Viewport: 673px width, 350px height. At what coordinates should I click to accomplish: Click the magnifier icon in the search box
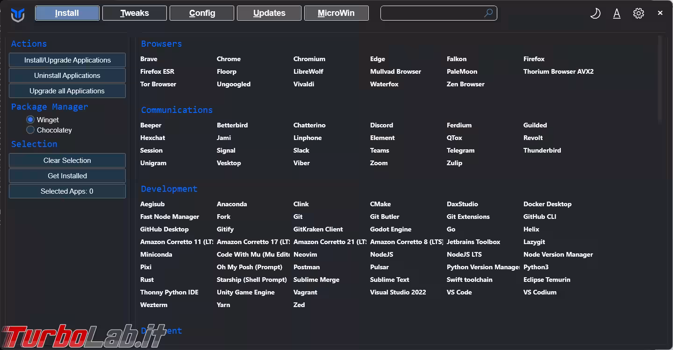[488, 13]
